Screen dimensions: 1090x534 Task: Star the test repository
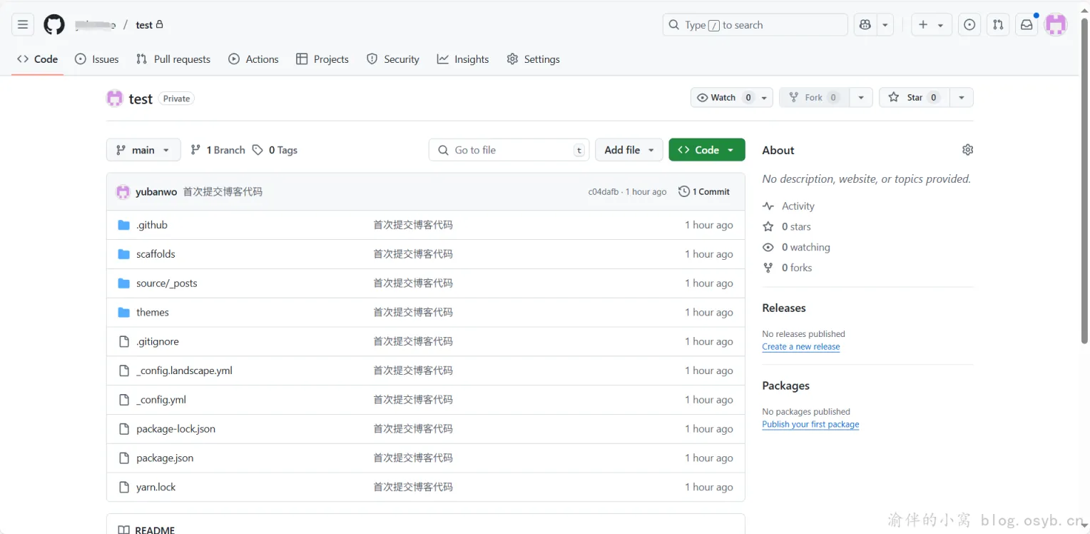[x=914, y=98]
